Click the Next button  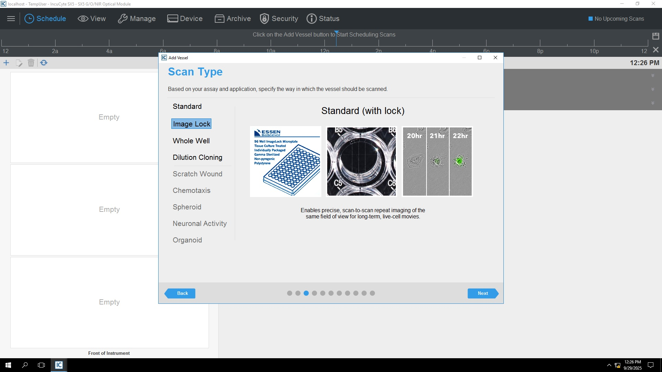[482, 293]
